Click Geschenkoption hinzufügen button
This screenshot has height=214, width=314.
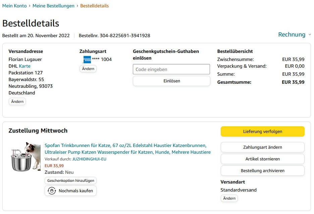[x=71, y=181]
